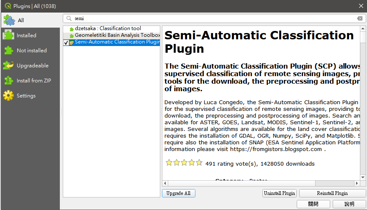
Task: Click the horizontal scroll left arrow
Action: (165, 183)
